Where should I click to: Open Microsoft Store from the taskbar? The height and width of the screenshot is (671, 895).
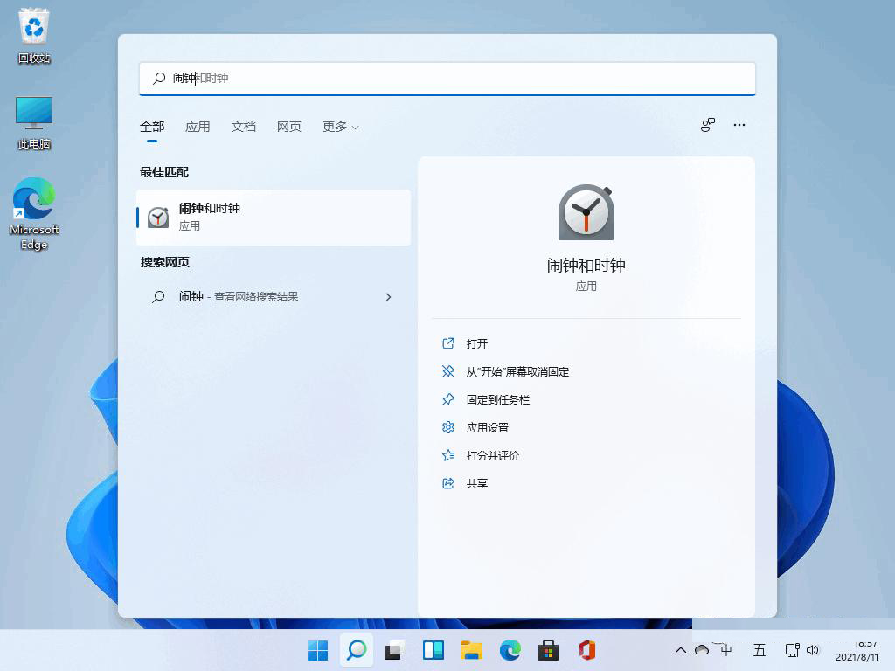[x=548, y=650]
